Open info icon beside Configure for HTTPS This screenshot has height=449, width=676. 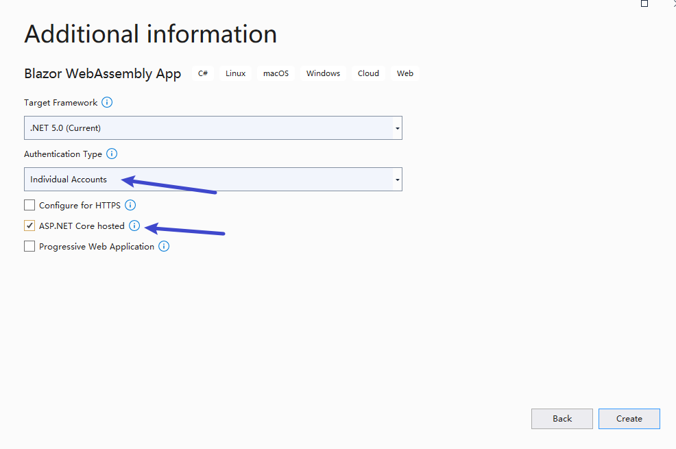click(x=130, y=204)
